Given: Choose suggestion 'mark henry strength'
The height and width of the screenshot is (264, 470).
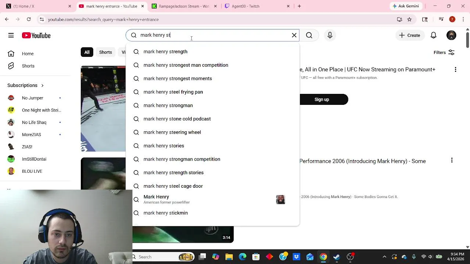Looking at the screenshot, I should click(x=213, y=52).
